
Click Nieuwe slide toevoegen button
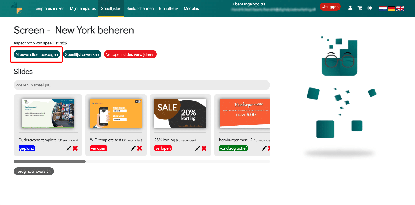point(37,54)
